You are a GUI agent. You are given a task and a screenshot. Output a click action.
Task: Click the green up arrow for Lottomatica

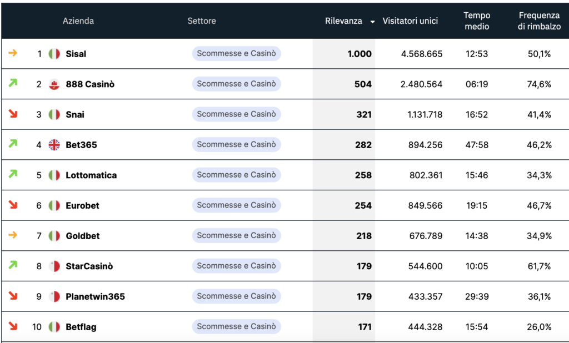pyautogui.click(x=13, y=174)
